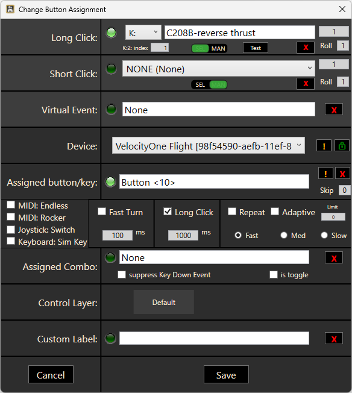The height and width of the screenshot is (393, 352).
Task: Click the Custom Label status LED
Action: tap(110, 338)
